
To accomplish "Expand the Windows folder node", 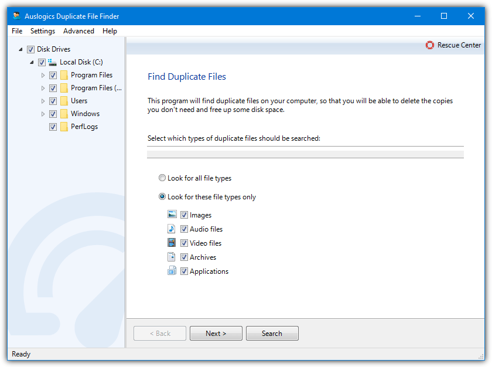I will [43, 114].
